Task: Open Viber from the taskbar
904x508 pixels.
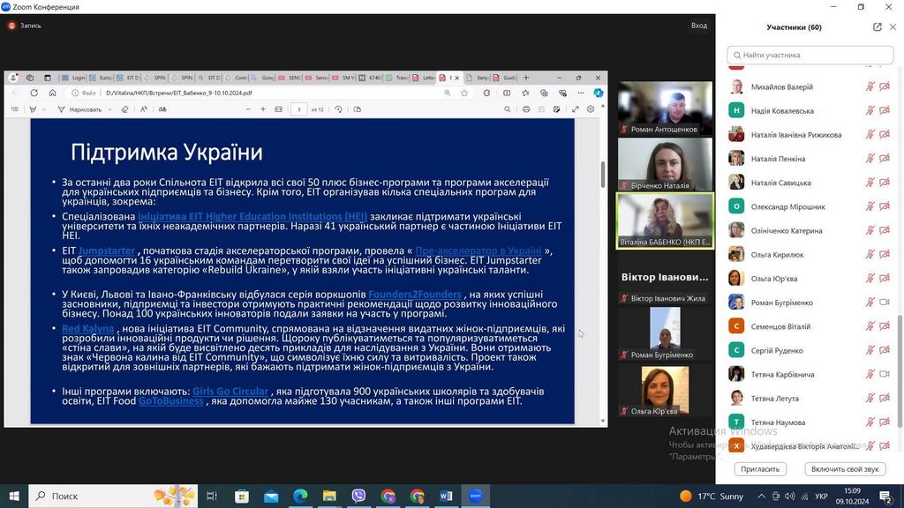Action: point(358,497)
